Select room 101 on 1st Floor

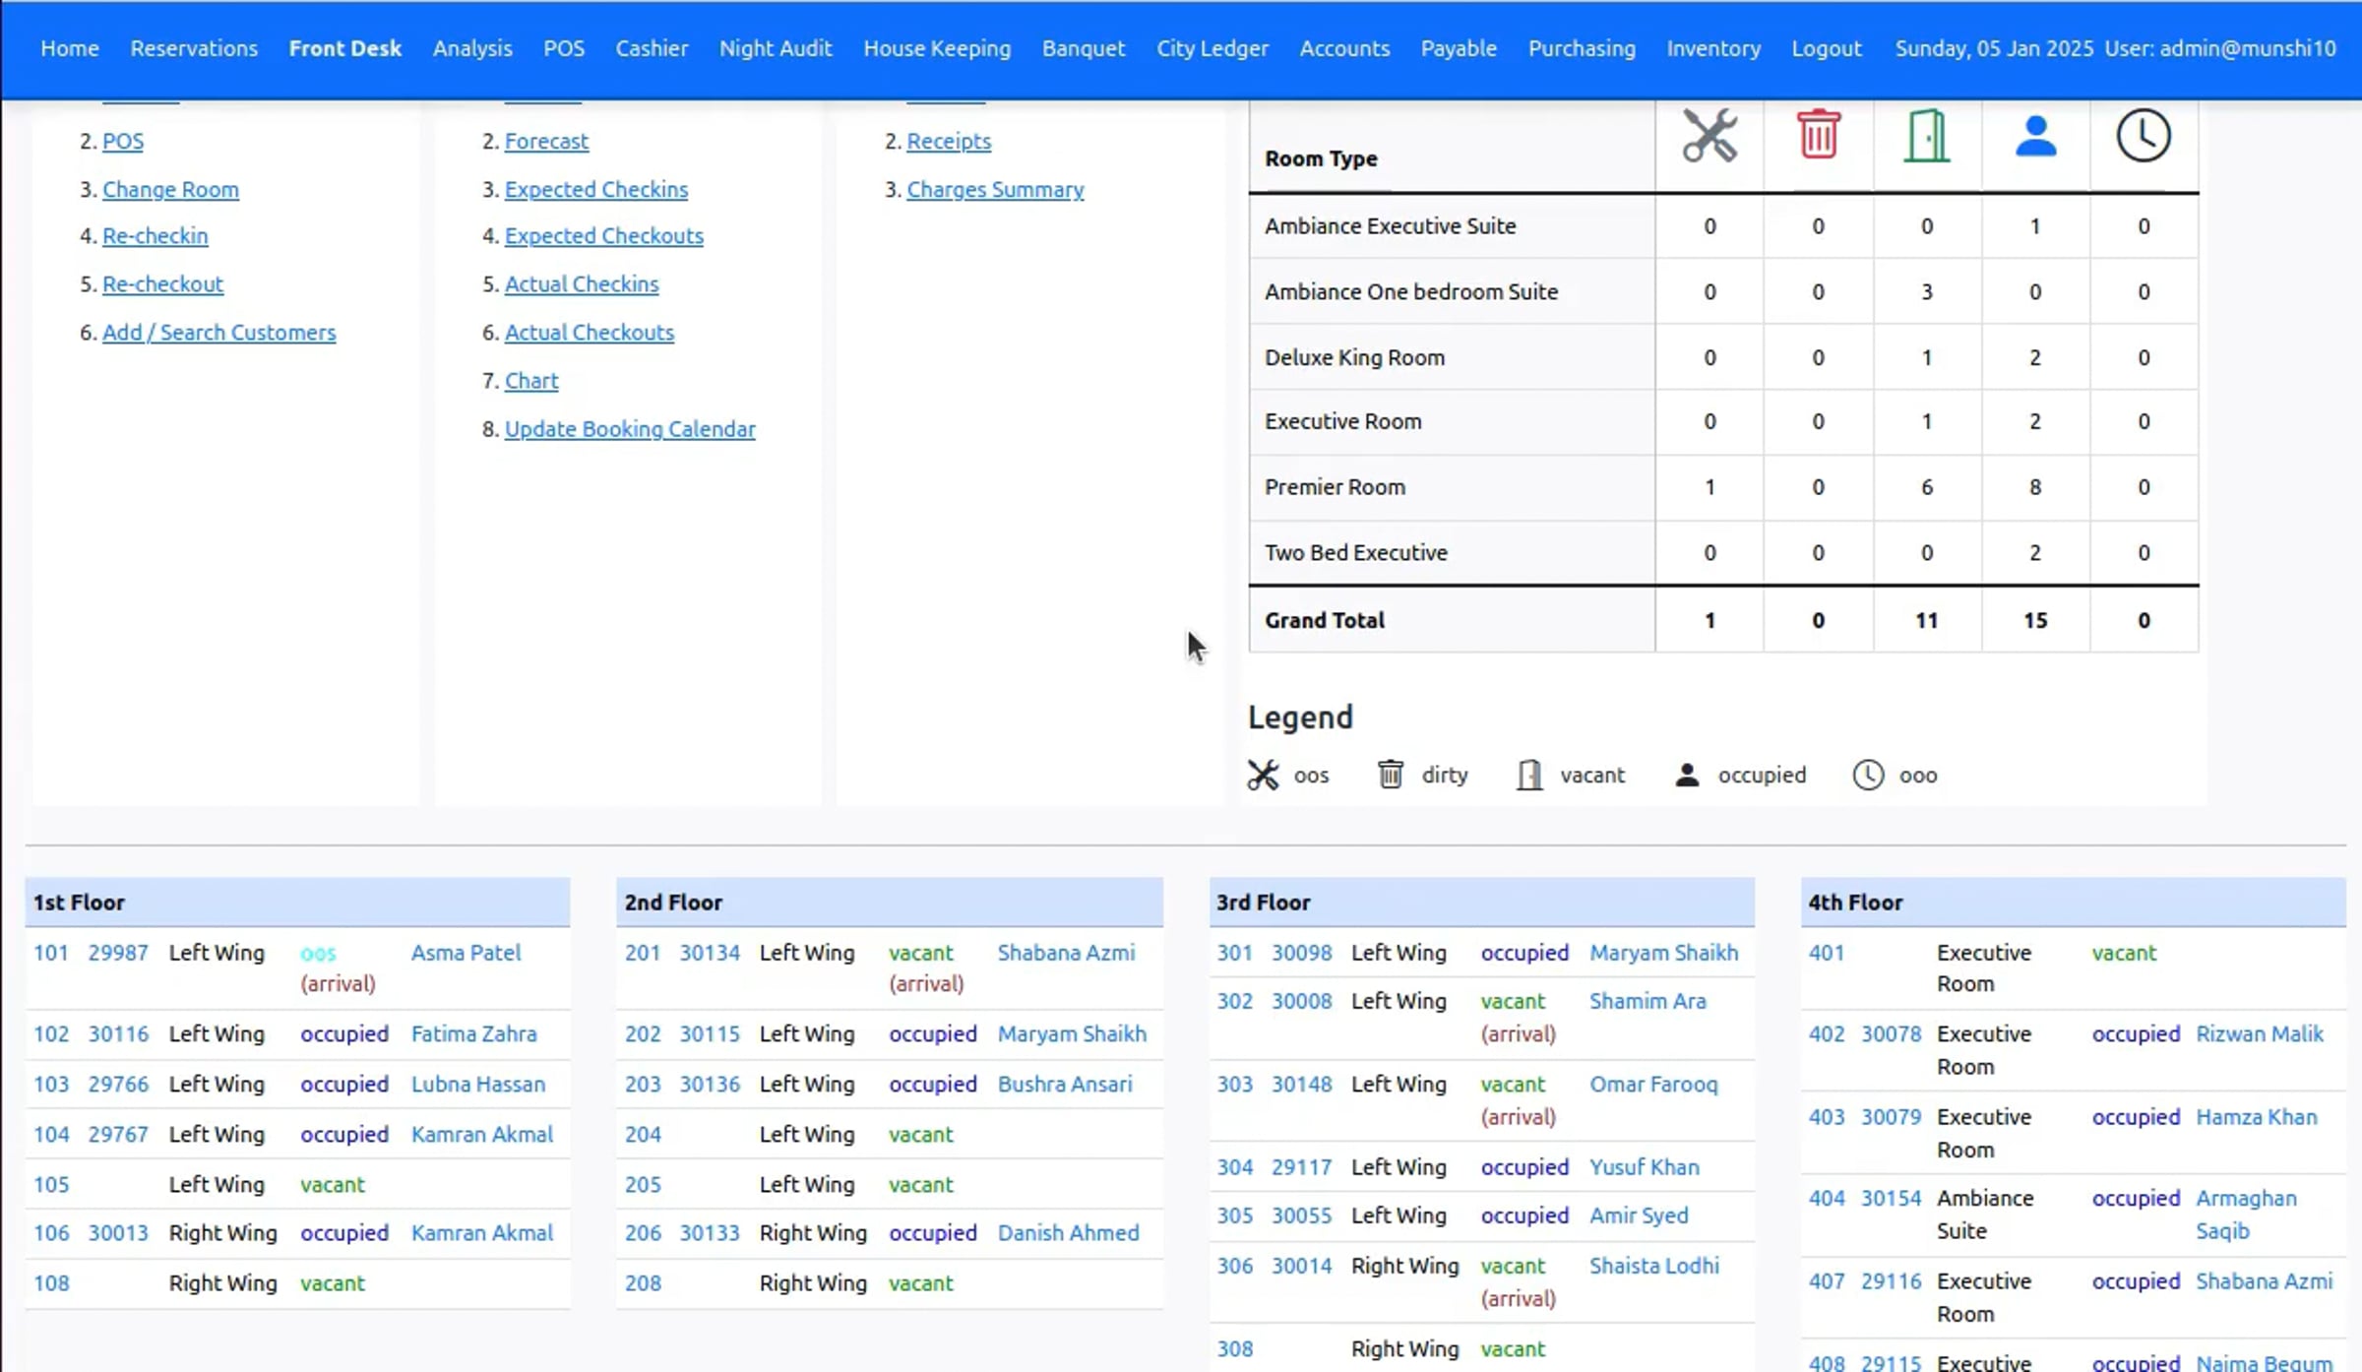click(x=51, y=953)
